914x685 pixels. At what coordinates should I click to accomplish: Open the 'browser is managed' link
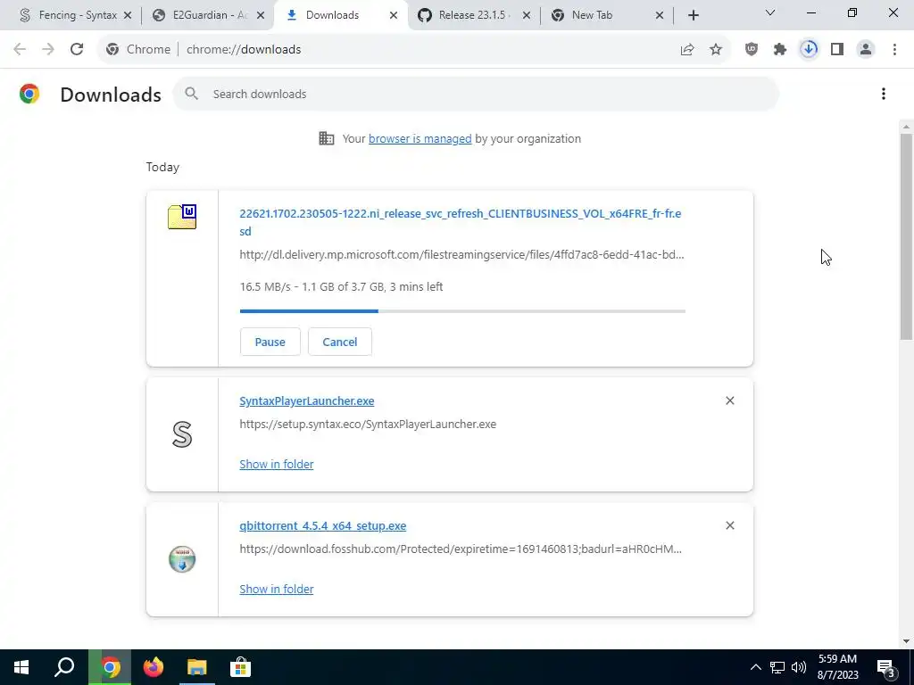coord(420,138)
